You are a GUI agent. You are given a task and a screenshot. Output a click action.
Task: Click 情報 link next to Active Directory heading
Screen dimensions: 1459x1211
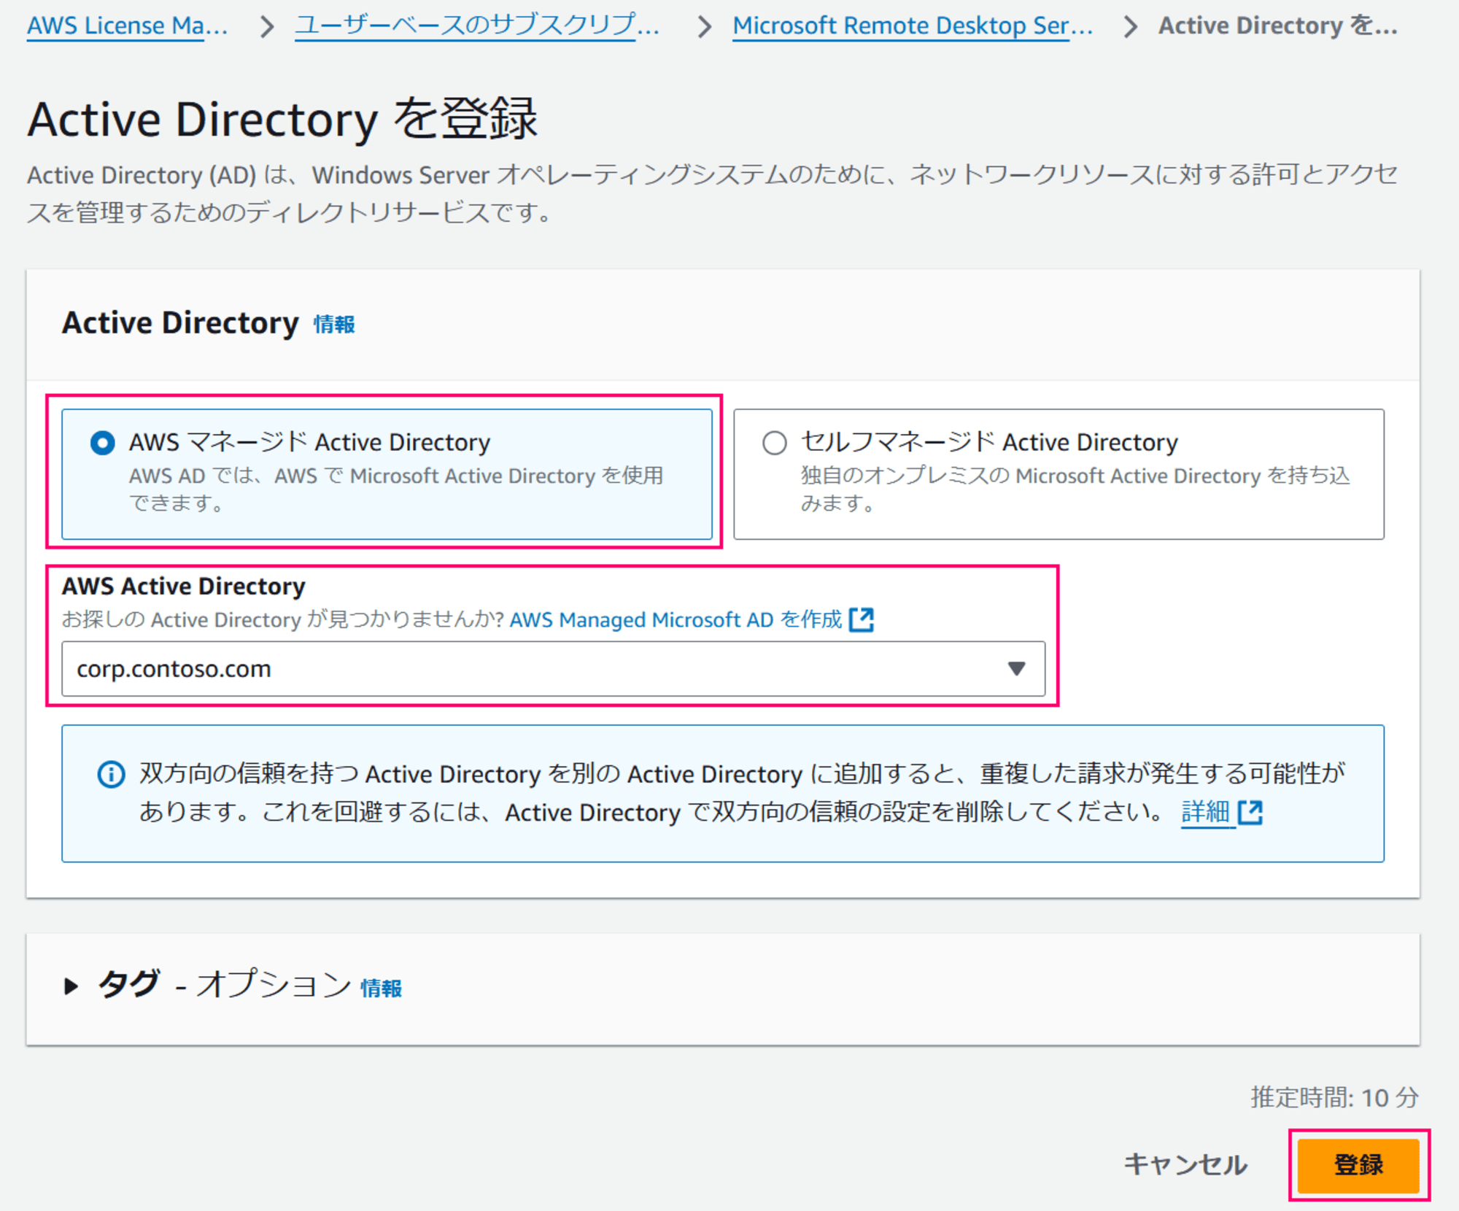coord(334,324)
